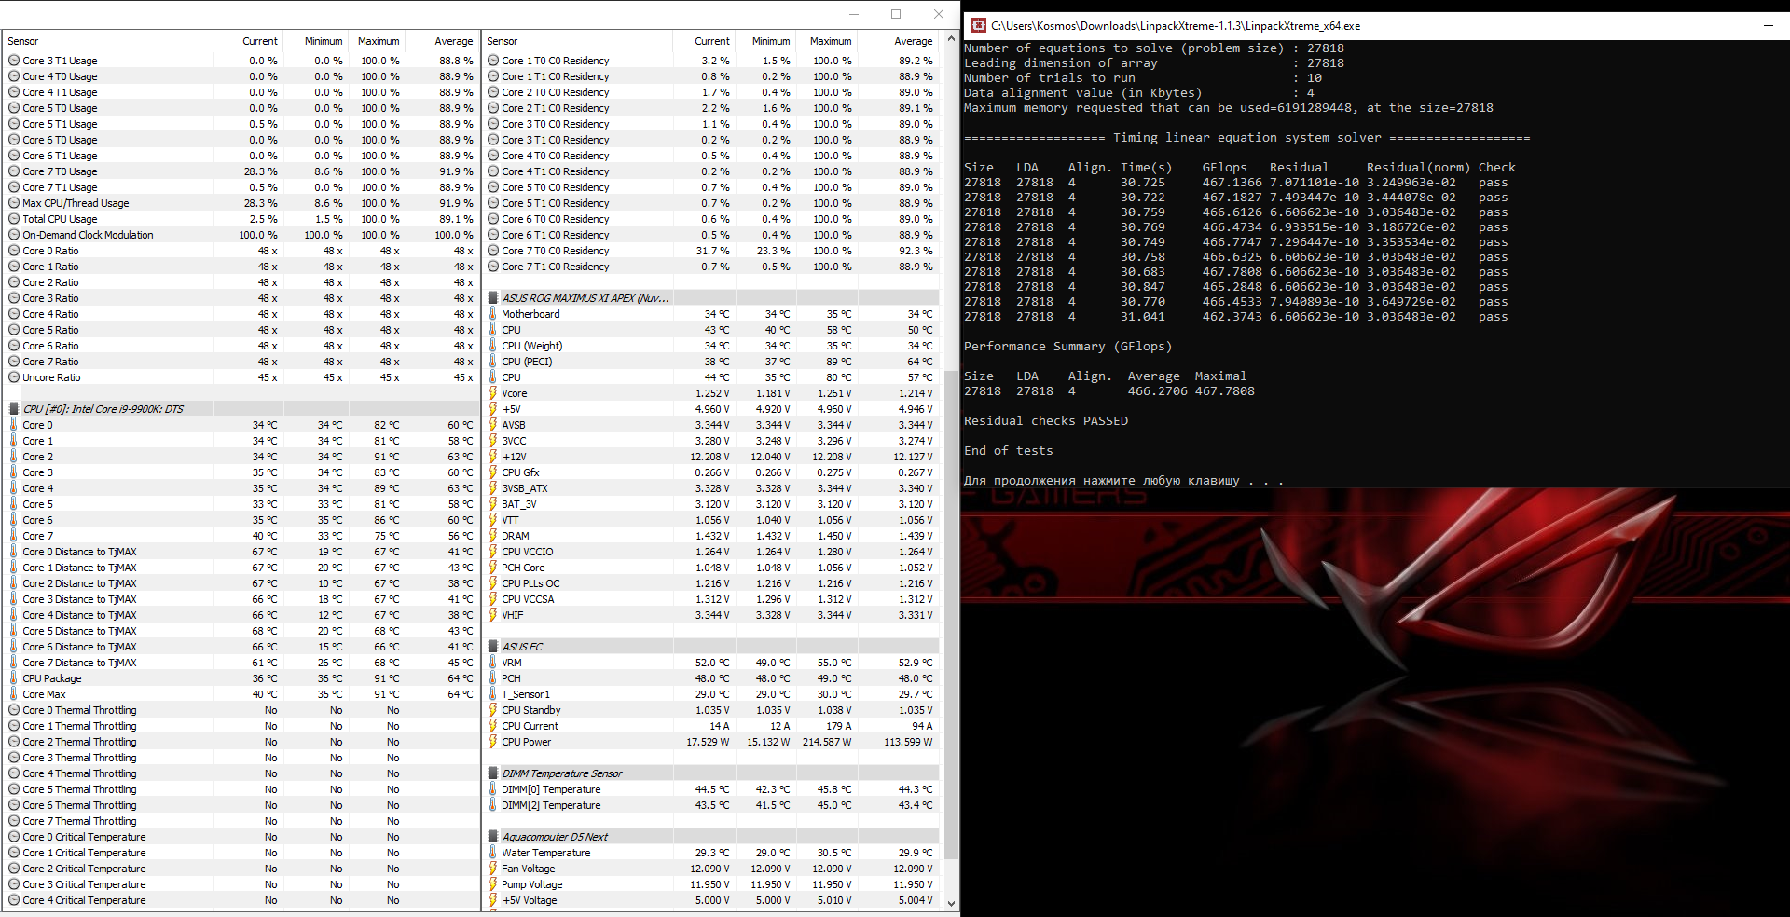
Task: Click the CPU Standby sensor label
Action: pos(531,710)
